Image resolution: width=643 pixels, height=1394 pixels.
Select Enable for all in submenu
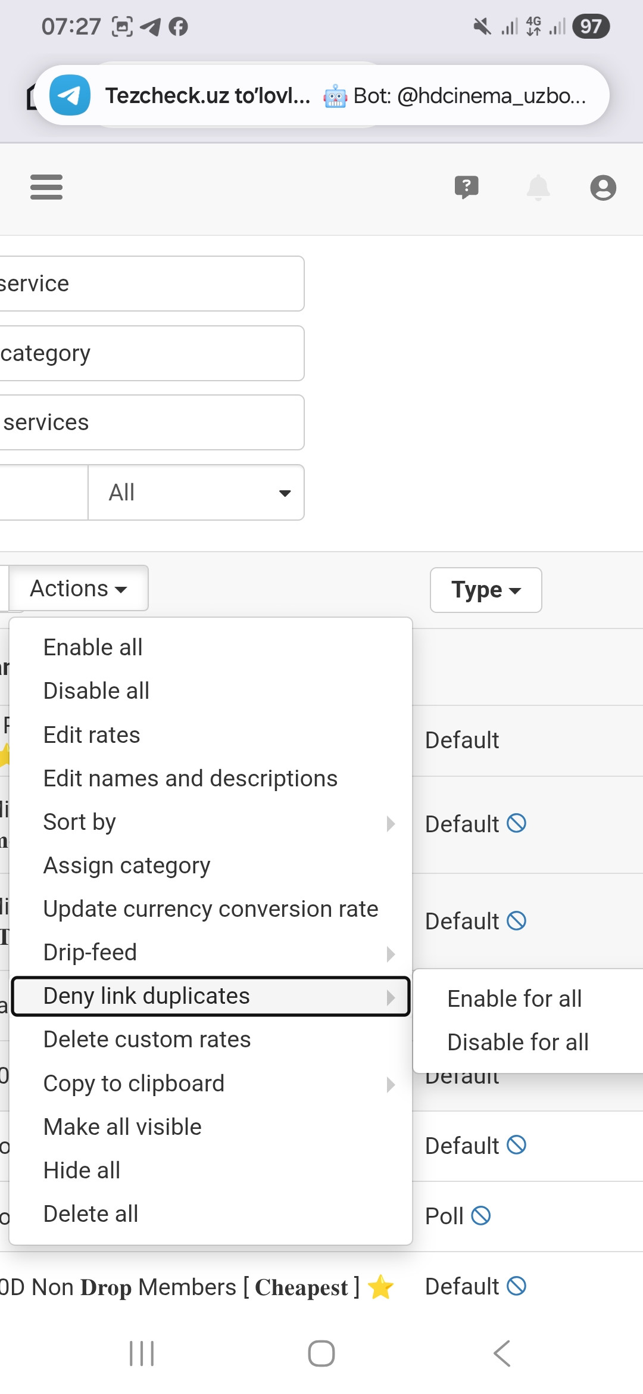point(528,998)
